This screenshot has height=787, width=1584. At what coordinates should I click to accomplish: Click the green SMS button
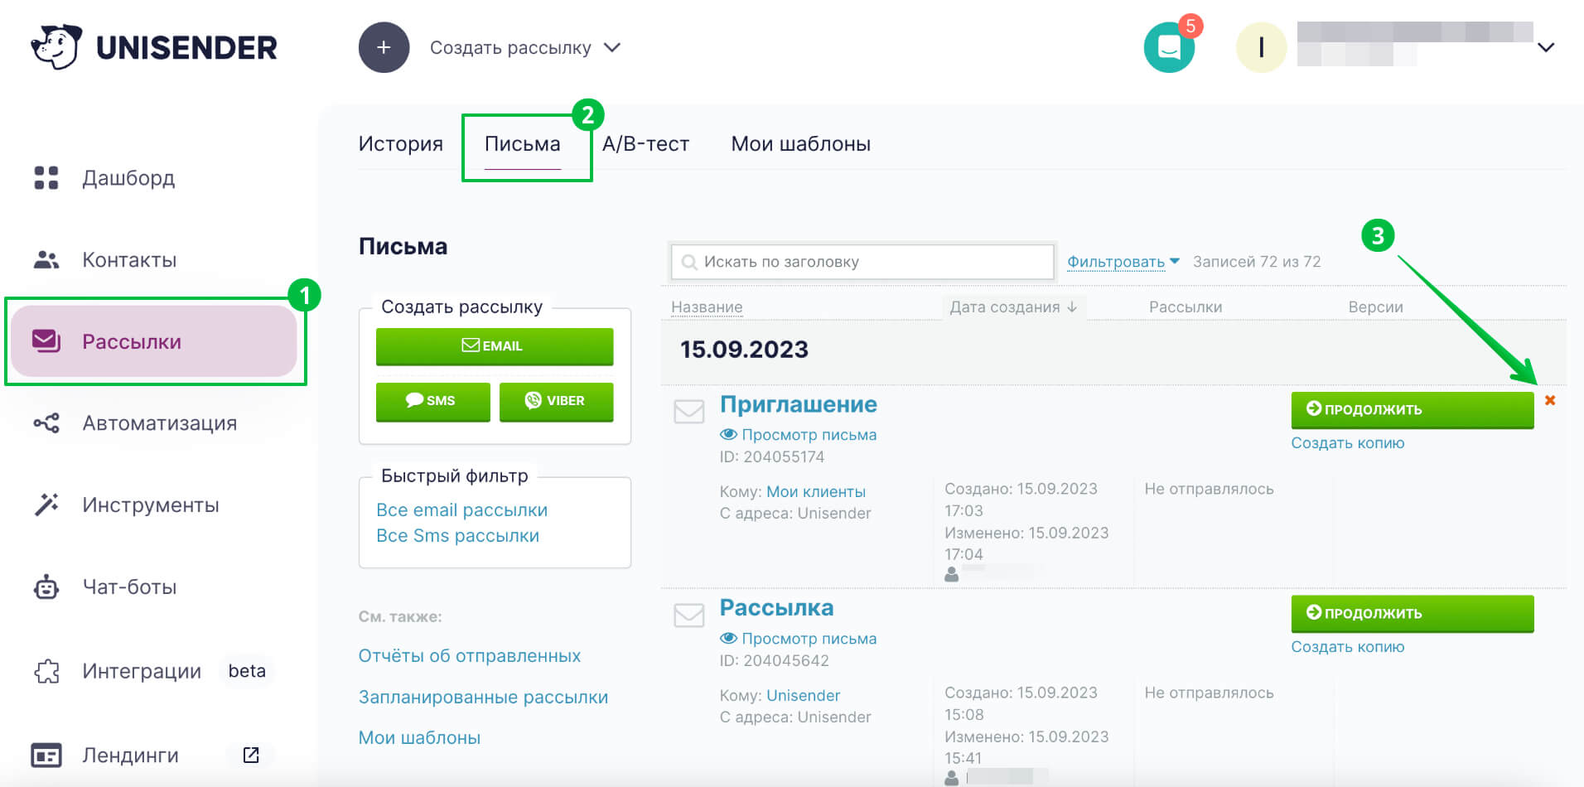432,401
